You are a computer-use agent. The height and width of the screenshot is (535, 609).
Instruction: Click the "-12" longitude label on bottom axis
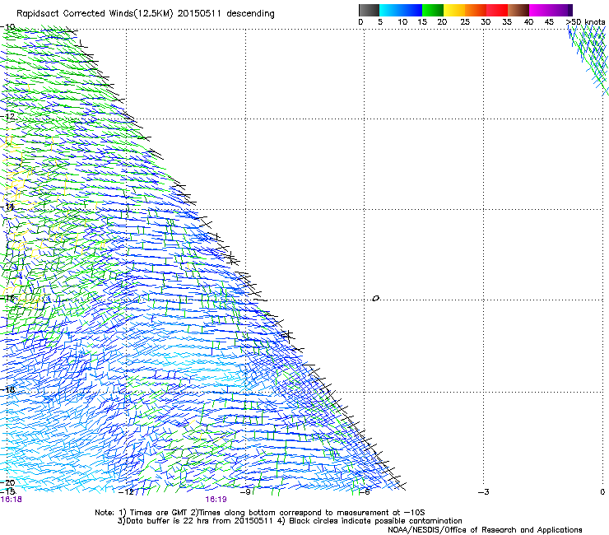(x=126, y=492)
